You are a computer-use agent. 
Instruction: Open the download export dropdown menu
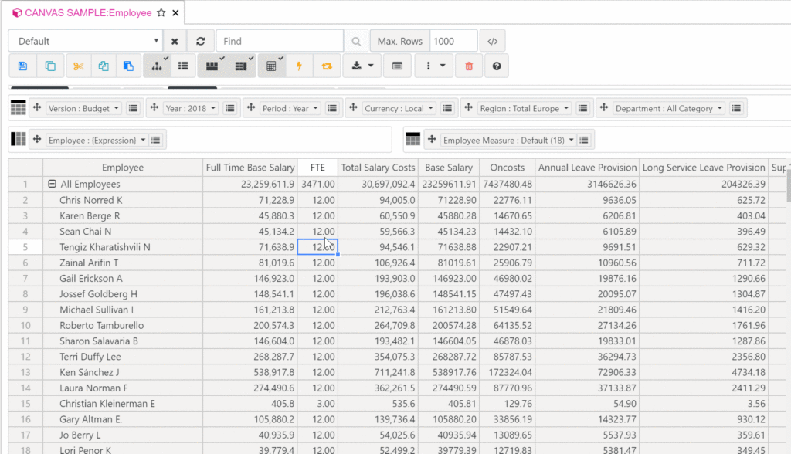(362, 66)
